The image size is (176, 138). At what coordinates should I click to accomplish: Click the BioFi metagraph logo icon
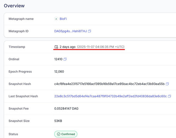point(56,19)
